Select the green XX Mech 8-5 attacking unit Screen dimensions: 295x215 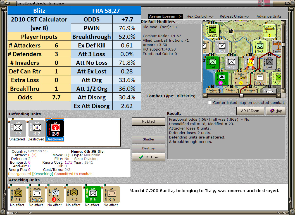pyautogui.click(x=93, y=195)
